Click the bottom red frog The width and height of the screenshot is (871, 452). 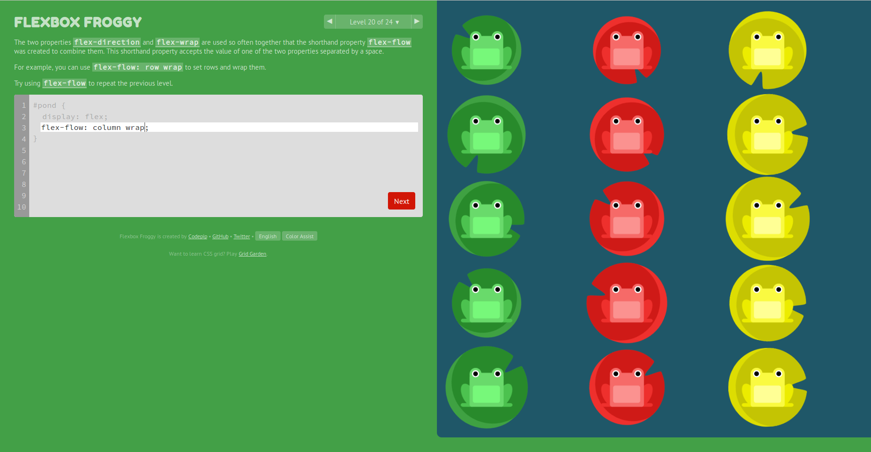coord(627,387)
